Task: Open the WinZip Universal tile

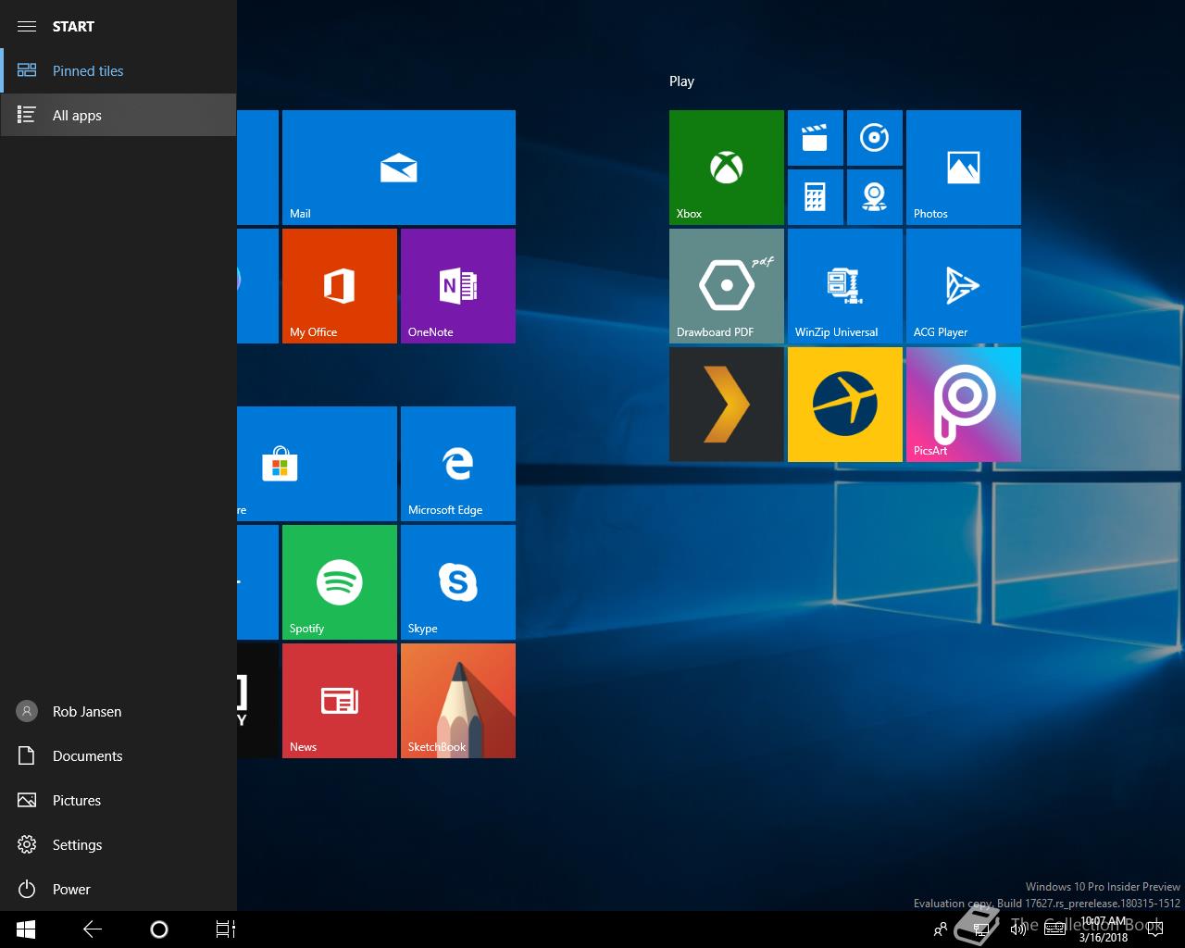Action: pos(844,286)
